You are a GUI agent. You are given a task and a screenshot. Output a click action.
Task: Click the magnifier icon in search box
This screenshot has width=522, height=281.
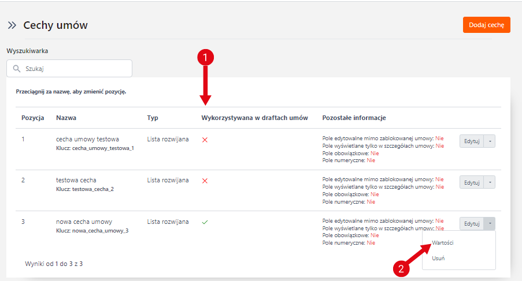[17, 69]
